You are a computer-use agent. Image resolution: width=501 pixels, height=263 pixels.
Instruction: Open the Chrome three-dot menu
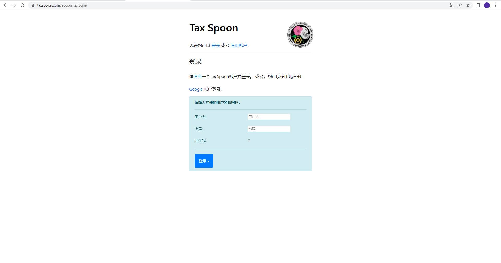point(495,5)
